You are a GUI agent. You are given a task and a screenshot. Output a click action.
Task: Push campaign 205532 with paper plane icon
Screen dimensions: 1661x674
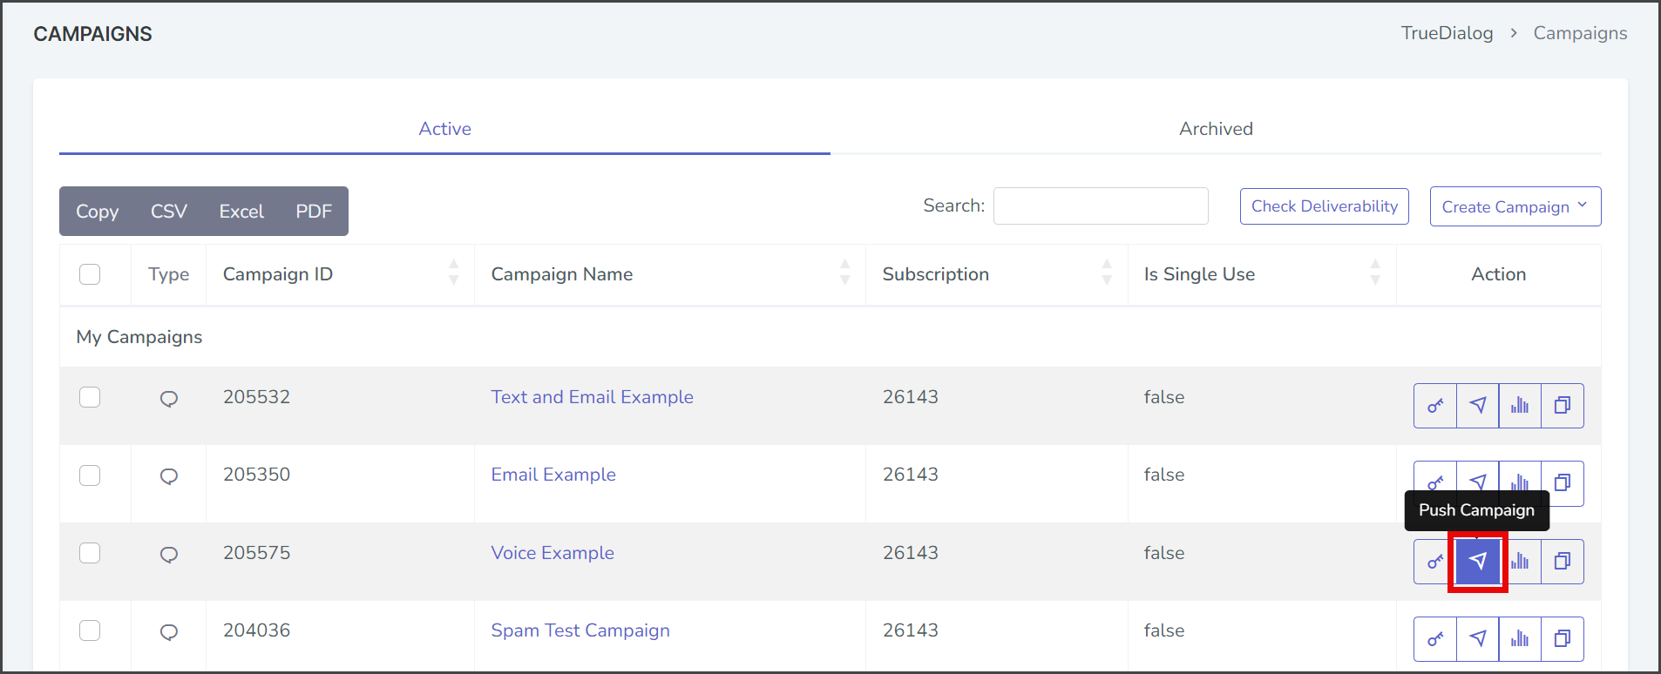pos(1478,406)
